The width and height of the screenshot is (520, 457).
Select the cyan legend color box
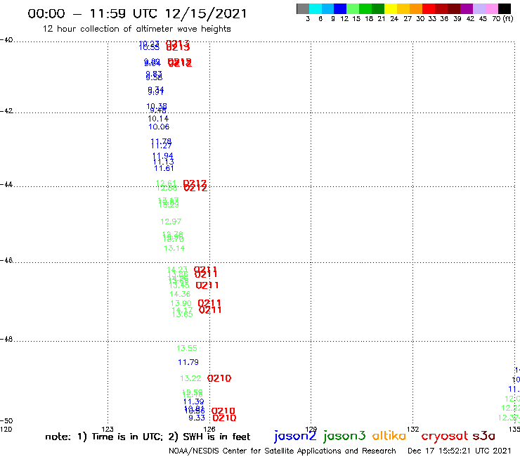(316, 8)
